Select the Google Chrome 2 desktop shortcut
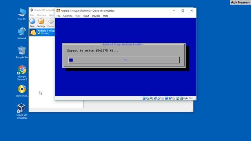Image resolution: width=251 pixels, height=141 pixels. click(x=22, y=73)
